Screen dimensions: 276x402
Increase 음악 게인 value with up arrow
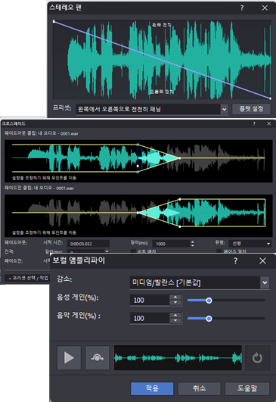click(x=175, y=315)
